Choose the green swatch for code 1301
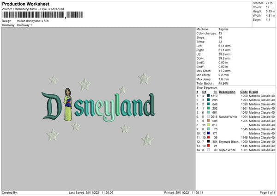Image resolution: width=277 pixels, height=196 pixels. (208, 108)
